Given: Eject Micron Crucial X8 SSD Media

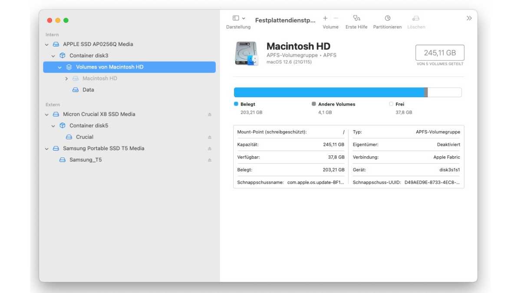Looking at the screenshot, I should [209, 114].
